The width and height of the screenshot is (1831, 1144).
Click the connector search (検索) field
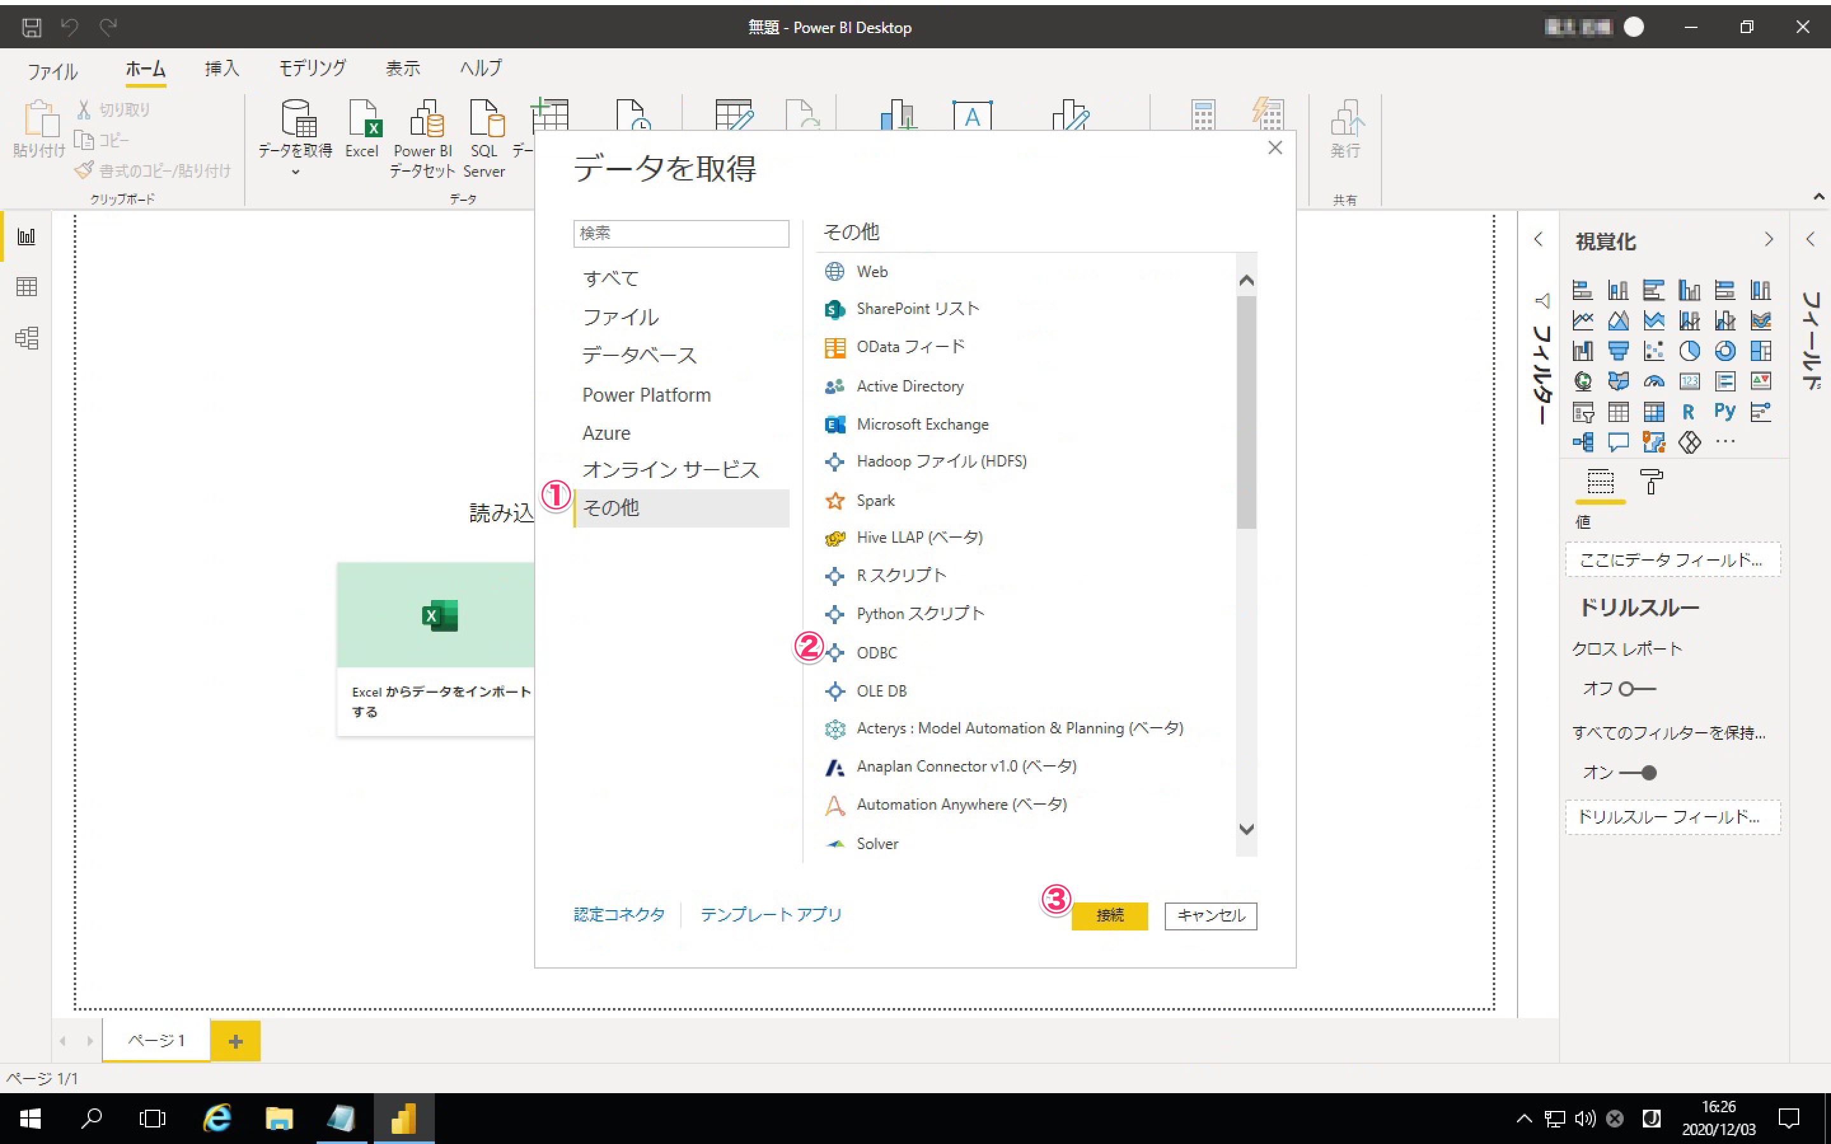681,233
